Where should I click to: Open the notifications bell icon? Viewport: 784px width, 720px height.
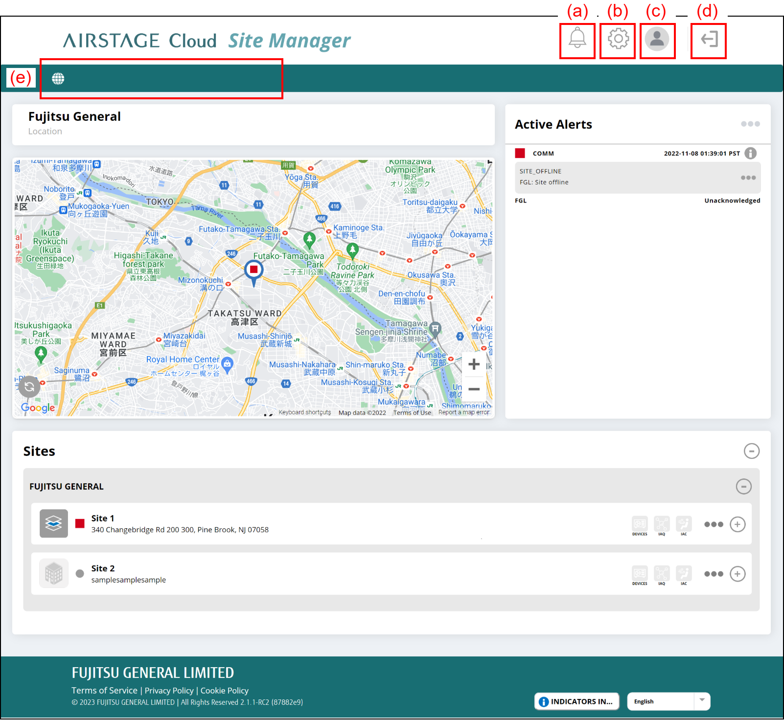(577, 38)
